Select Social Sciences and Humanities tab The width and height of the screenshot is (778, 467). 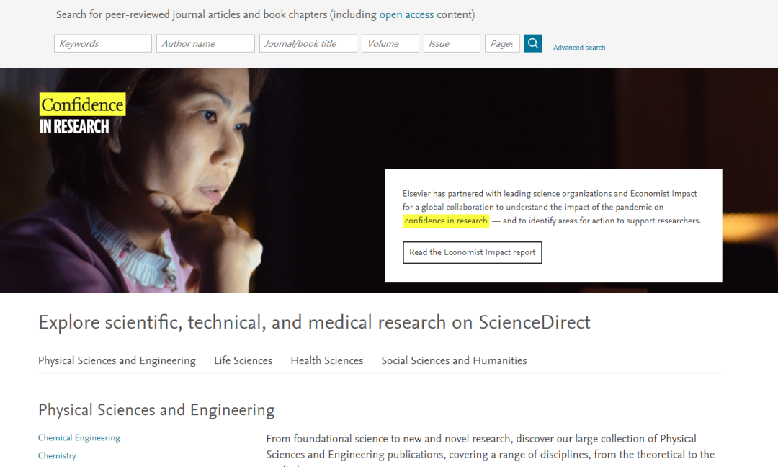click(454, 361)
